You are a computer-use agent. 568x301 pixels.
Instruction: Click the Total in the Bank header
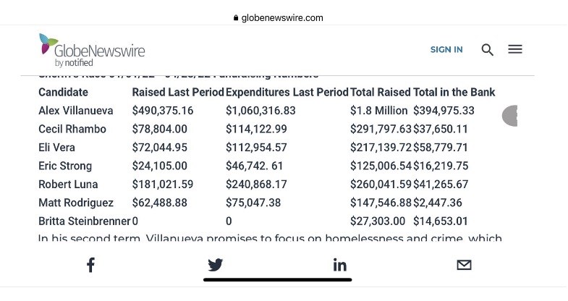pos(454,93)
